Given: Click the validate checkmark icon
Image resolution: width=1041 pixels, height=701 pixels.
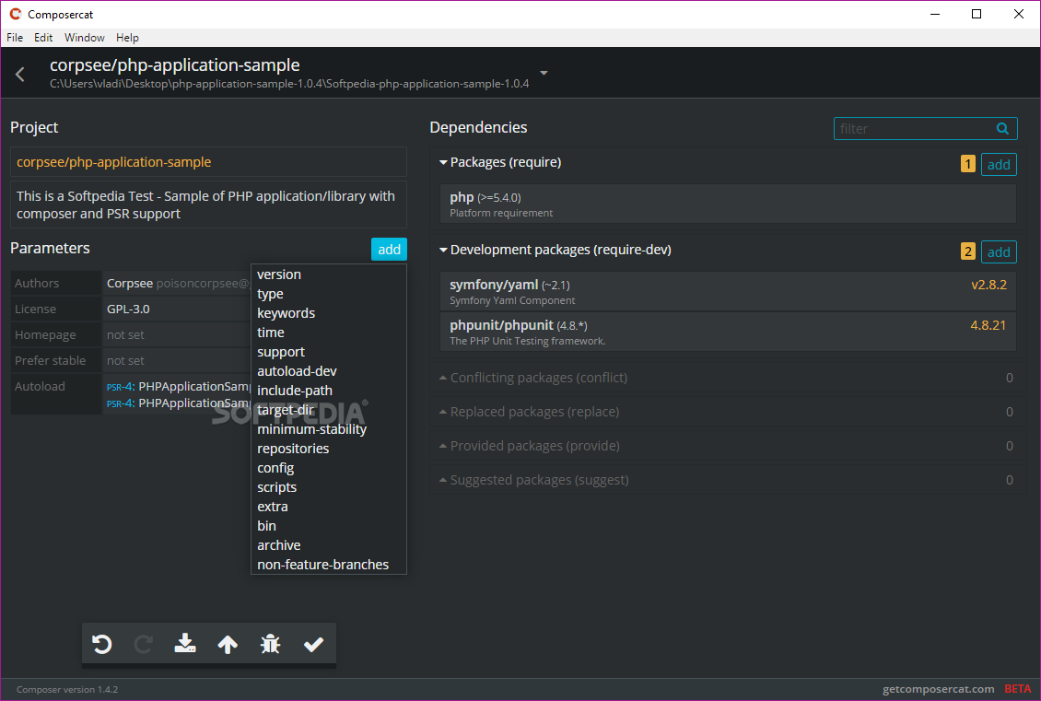Looking at the screenshot, I should (313, 644).
